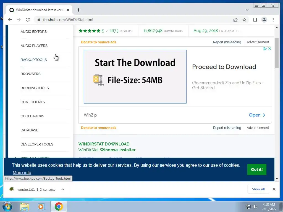Open the Audio Players category
This screenshot has width=283, height=212.
coord(34,46)
